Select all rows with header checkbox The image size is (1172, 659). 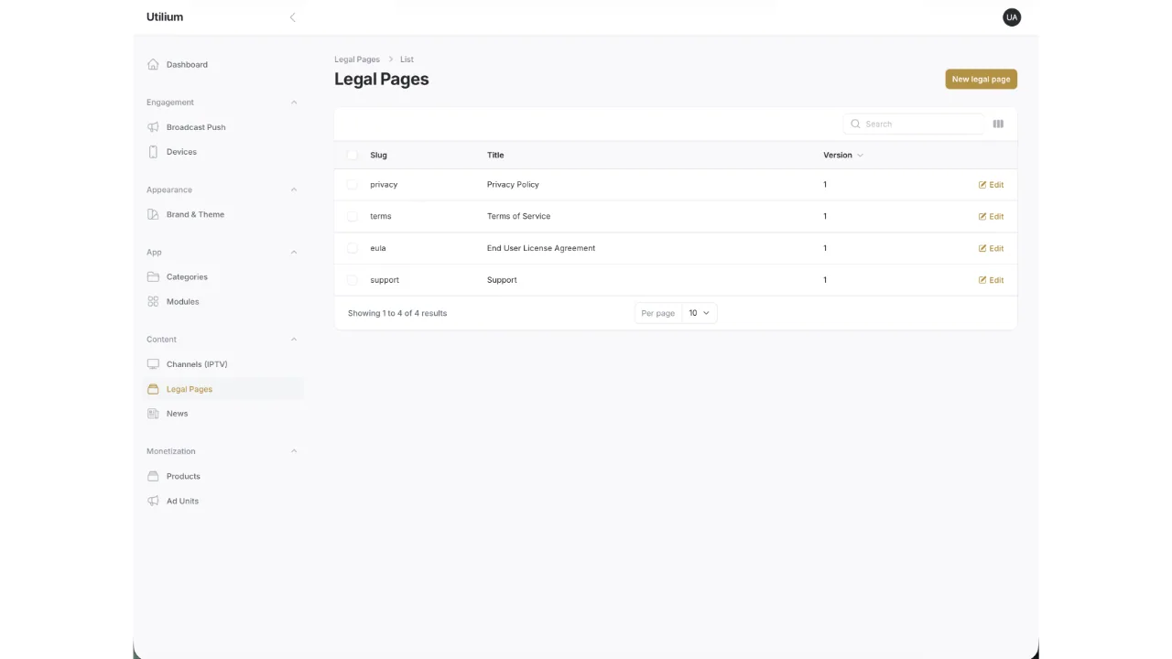click(353, 156)
